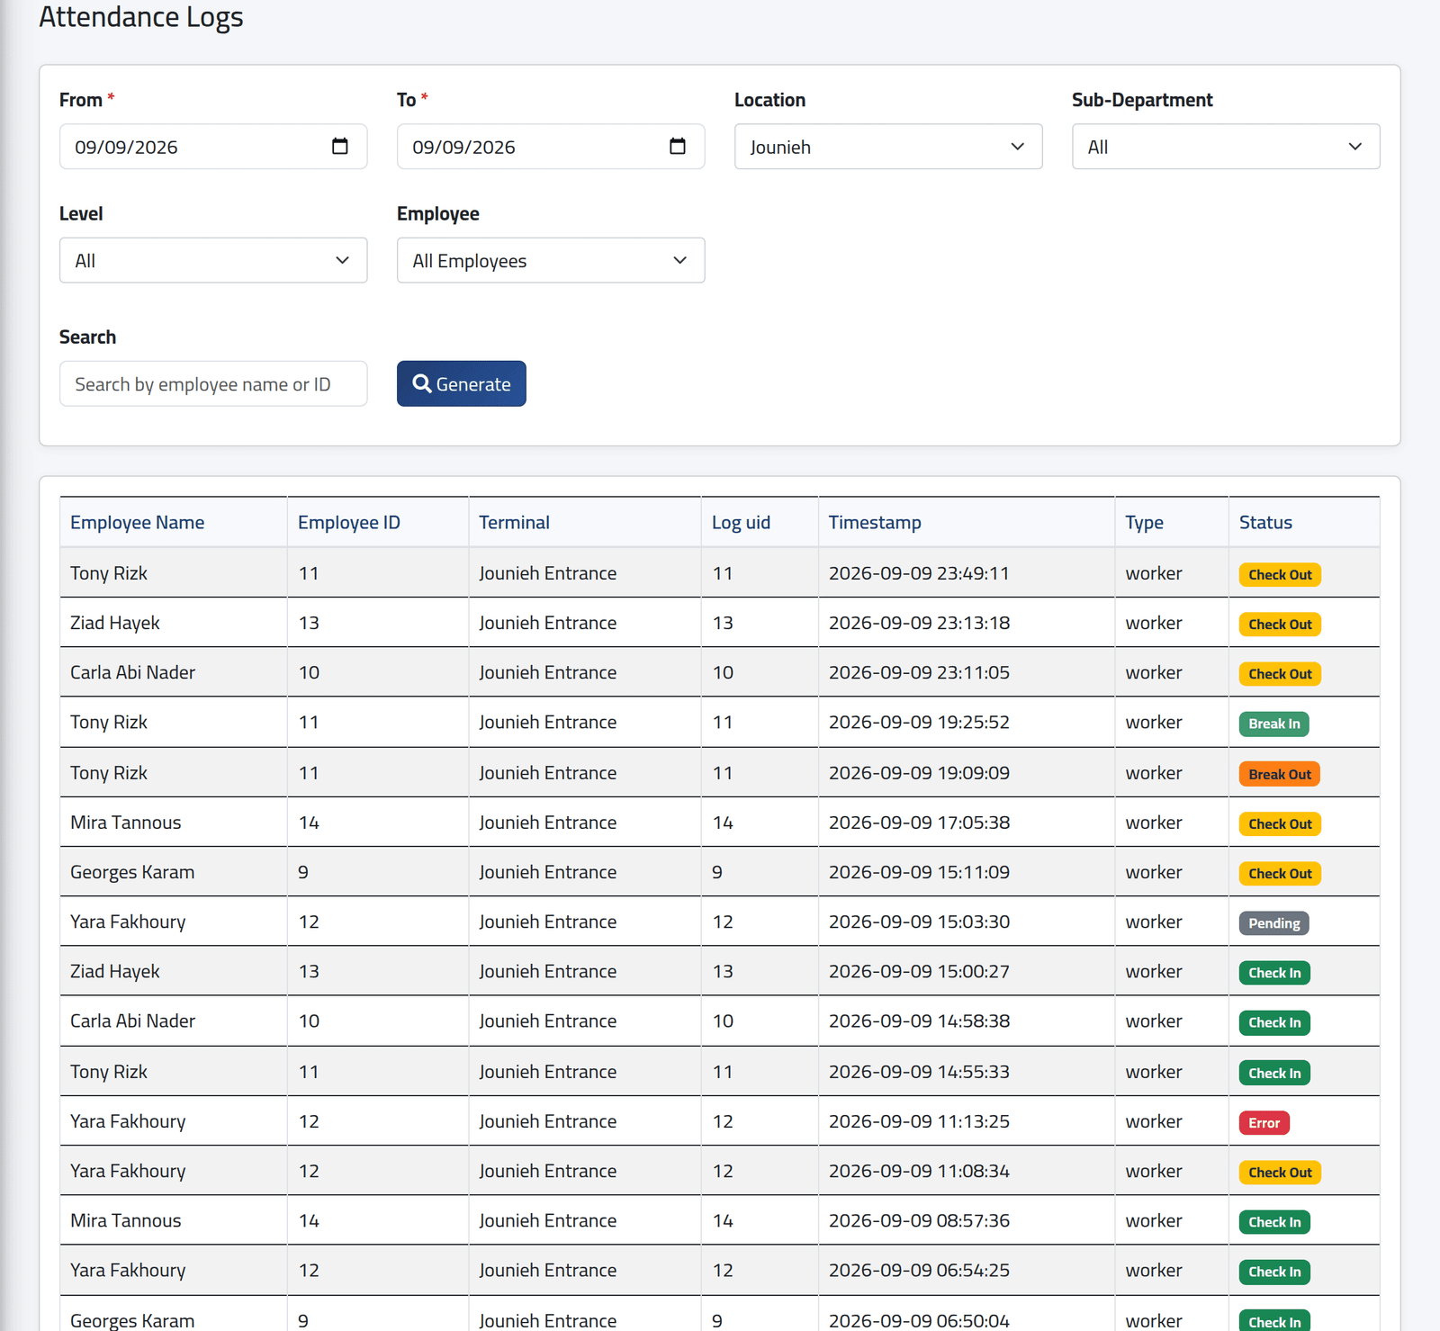The width and height of the screenshot is (1440, 1331).
Task: Open the To date calendar picker icon
Action: pos(677,147)
